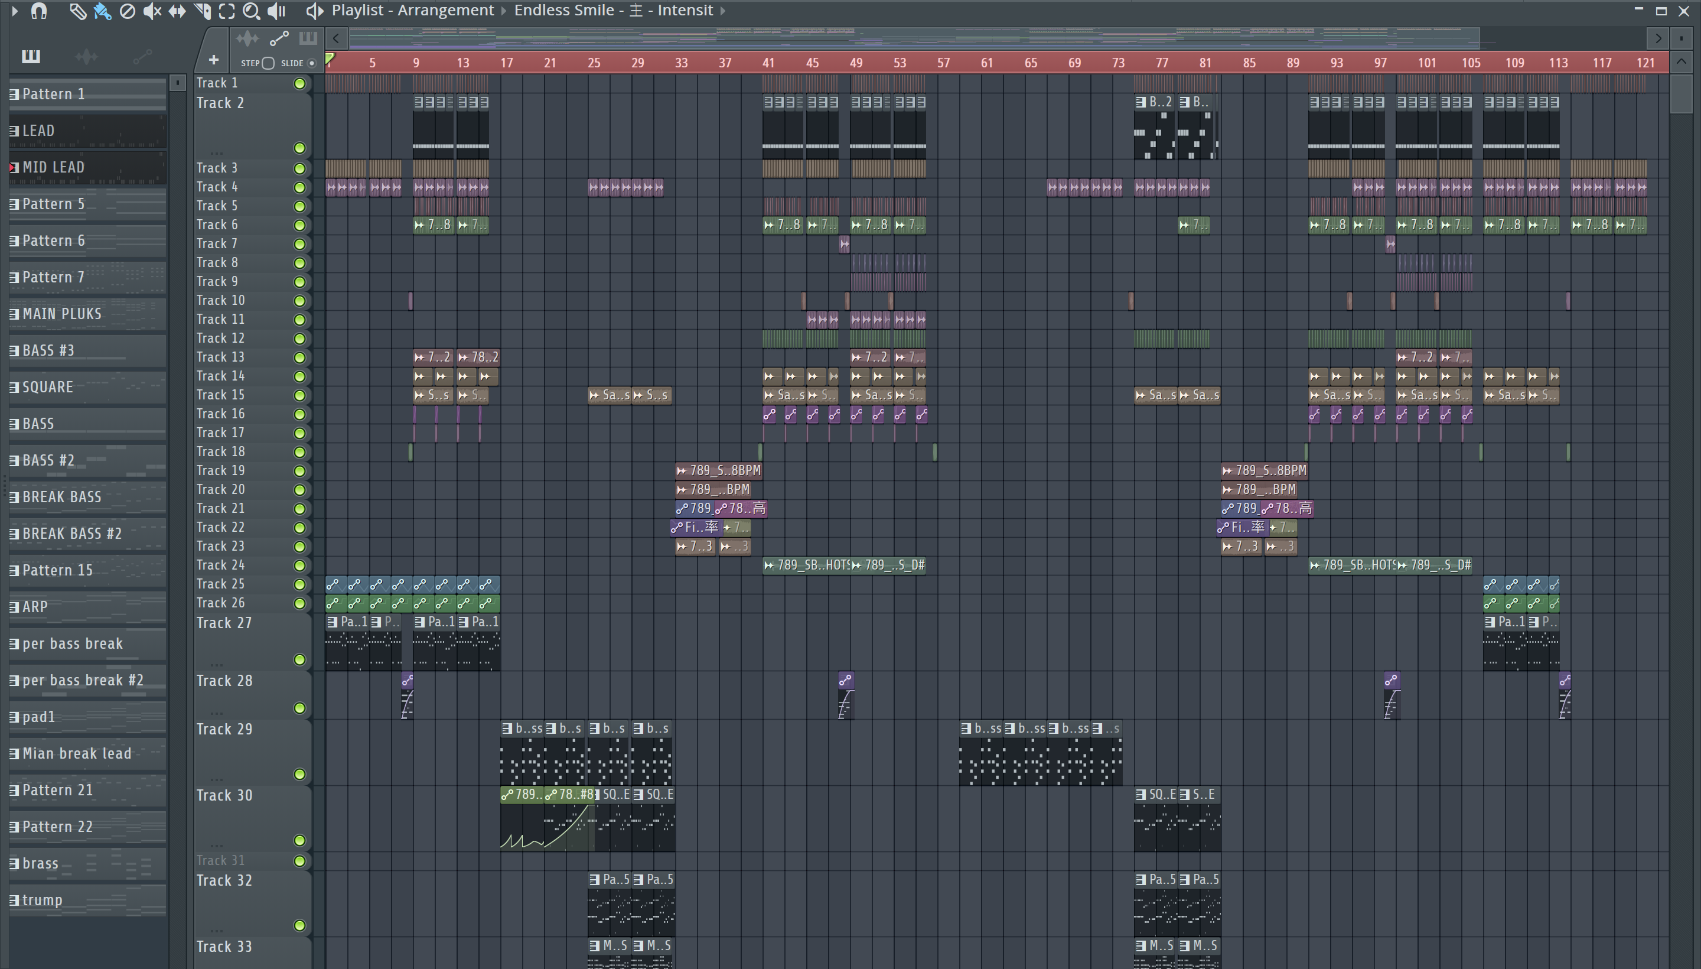1701x969 pixels.
Task: Click the playlist vertical scrollbar thumb
Action: 1681,93
